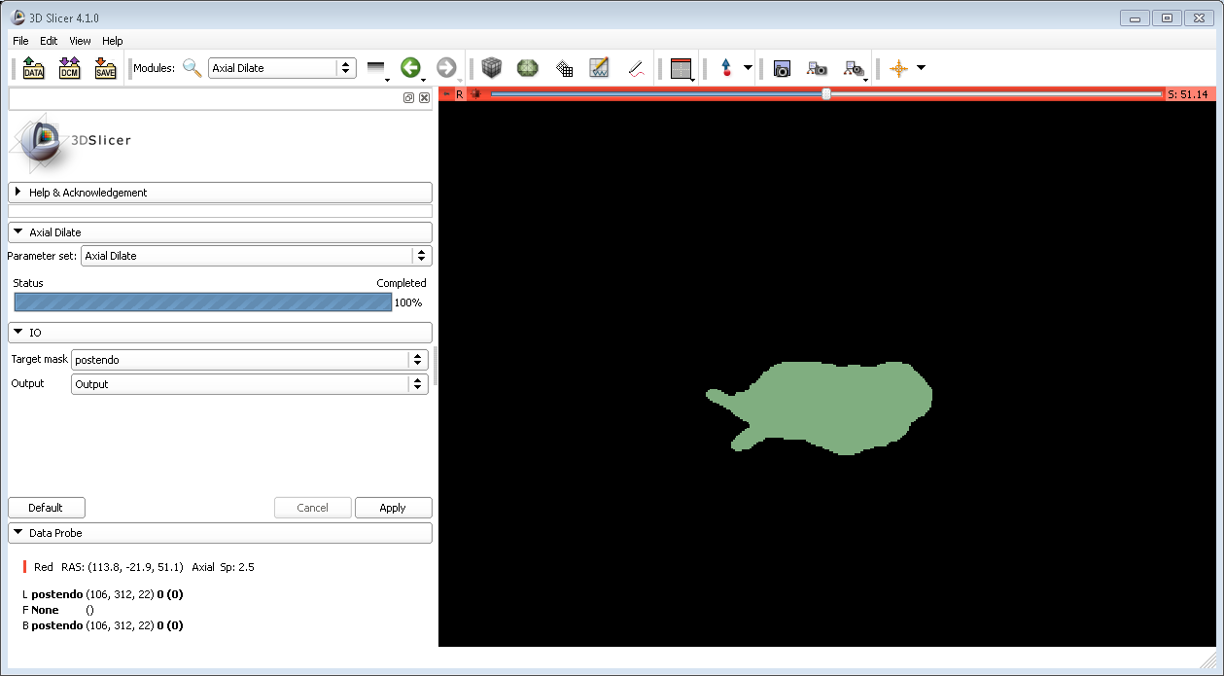
Task: Open the File menu
Action: [x=20, y=41]
